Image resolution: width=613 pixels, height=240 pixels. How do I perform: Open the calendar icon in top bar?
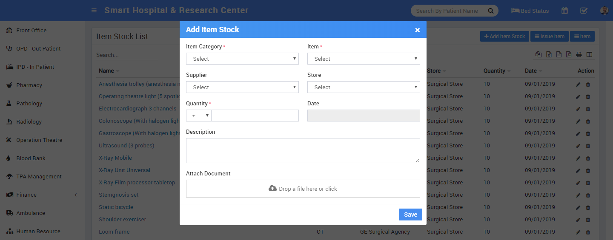pos(564,11)
